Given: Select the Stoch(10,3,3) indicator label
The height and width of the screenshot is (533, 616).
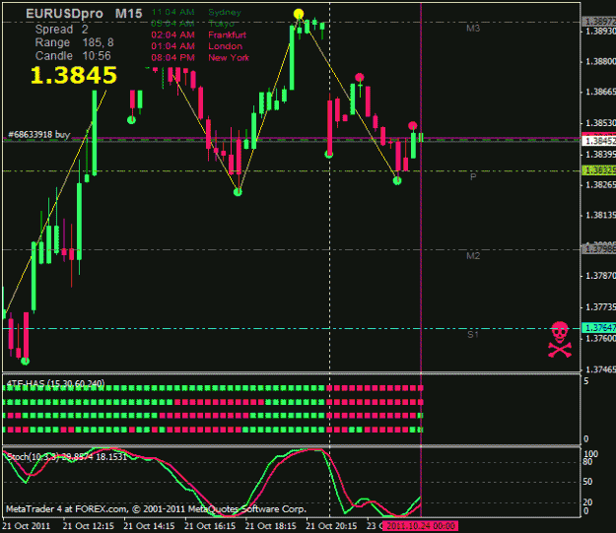Looking at the screenshot, I should click(67, 457).
